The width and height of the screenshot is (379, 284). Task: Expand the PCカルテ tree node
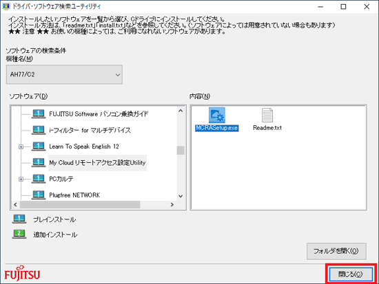click(x=21, y=179)
